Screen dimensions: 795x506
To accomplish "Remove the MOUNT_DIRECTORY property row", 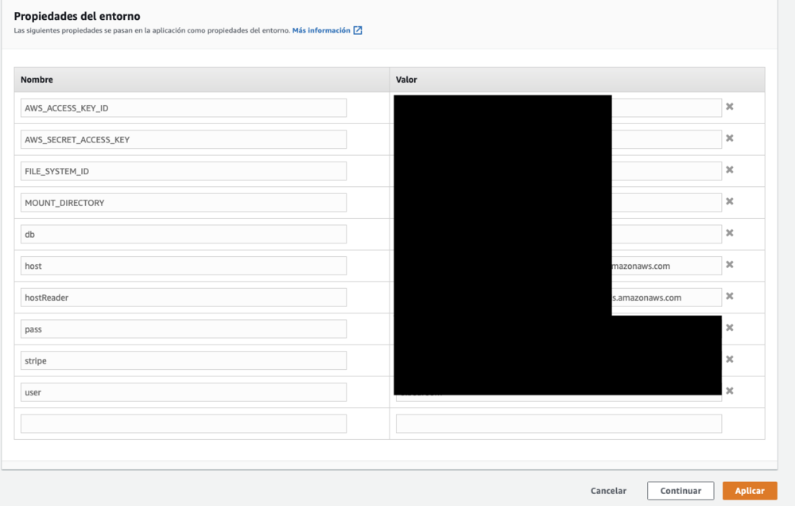I will pyautogui.click(x=729, y=202).
